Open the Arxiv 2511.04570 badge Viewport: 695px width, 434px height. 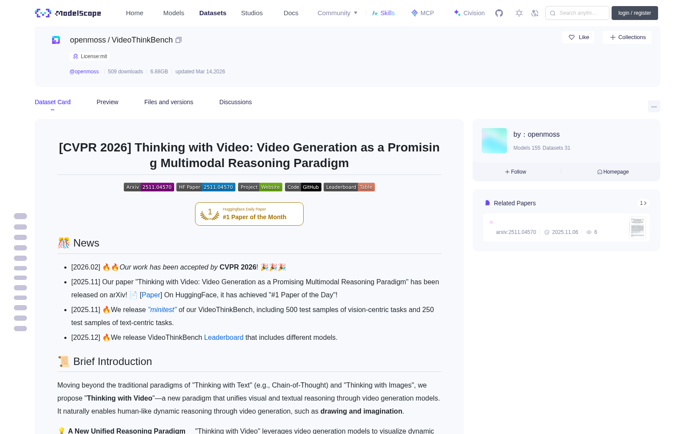149,187
